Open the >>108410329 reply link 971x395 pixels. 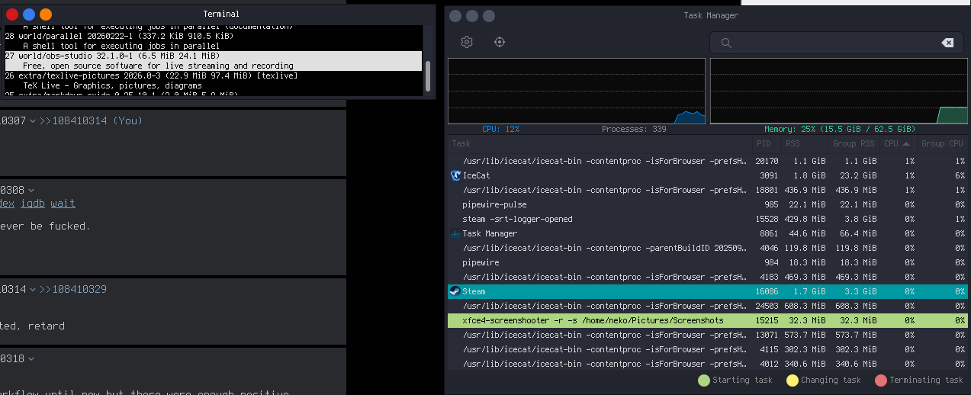[x=73, y=290]
